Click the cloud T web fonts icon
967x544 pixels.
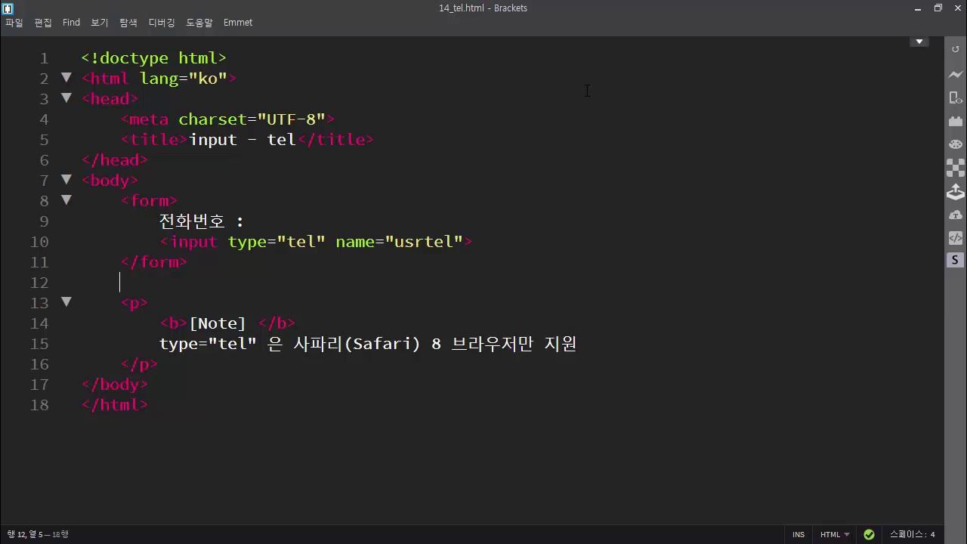pyautogui.click(x=956, y=215)
